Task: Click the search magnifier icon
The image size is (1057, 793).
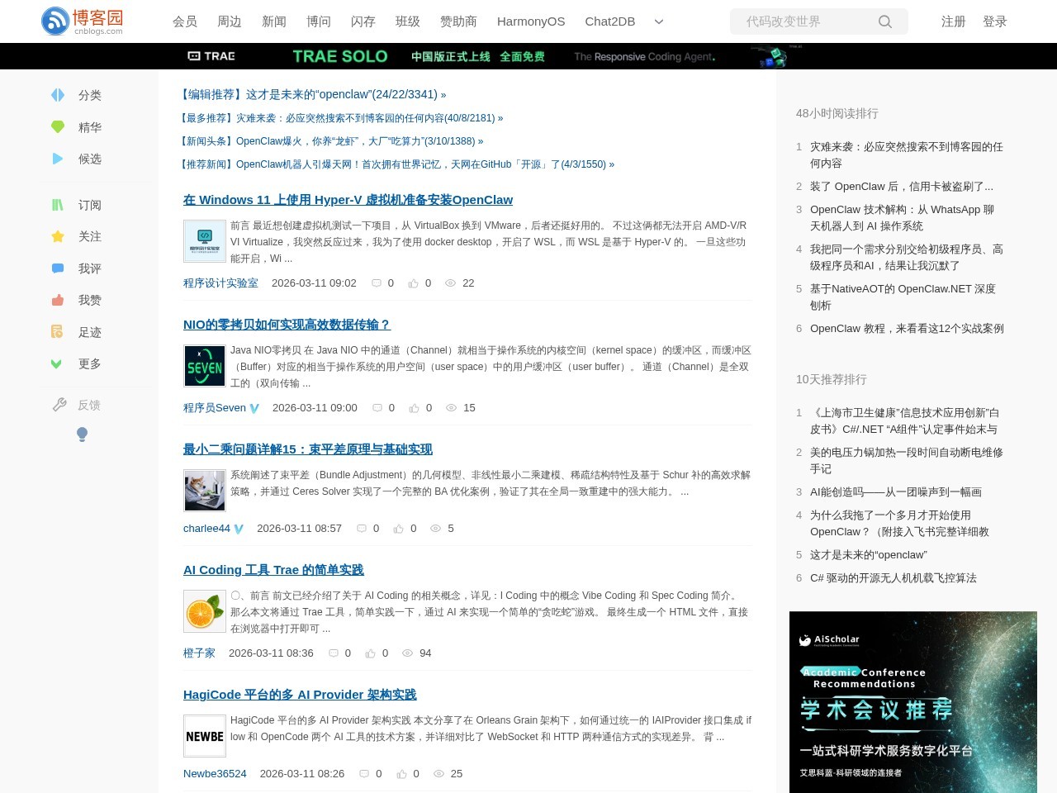Action: click(x=884, y=21)
